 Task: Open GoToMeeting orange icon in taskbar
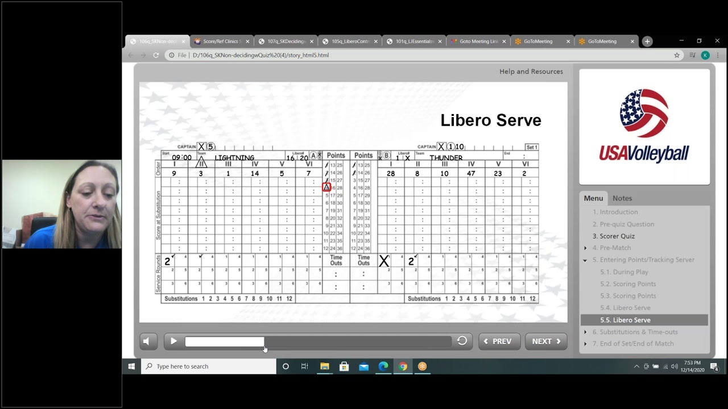[x=422, y=366]
